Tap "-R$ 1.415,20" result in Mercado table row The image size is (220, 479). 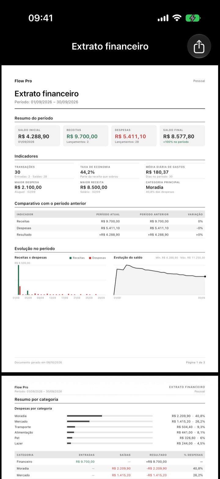pos(157,475)
